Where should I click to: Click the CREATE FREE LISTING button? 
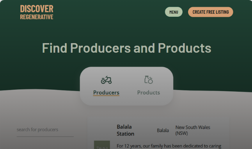[211, 12]
